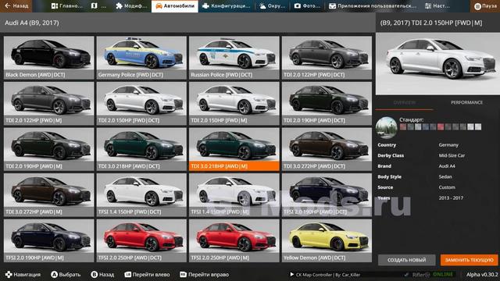
Task: Open the Настройки sliders tab
Action: coord(437,5)
